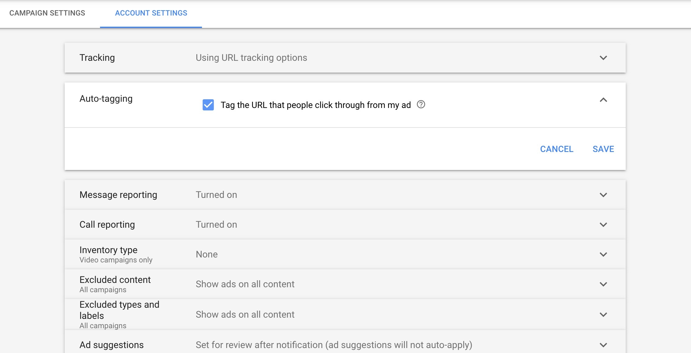The image size is (691, 353).
Task: Expand the Call reporting section
Action: click(x=603, y=224)
